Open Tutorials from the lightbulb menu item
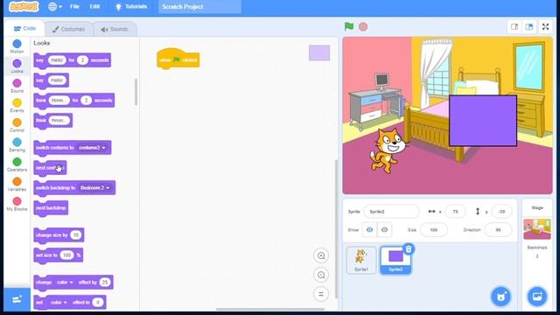Image resolution: width=560 pixels, height=315 pixels. 131,7
